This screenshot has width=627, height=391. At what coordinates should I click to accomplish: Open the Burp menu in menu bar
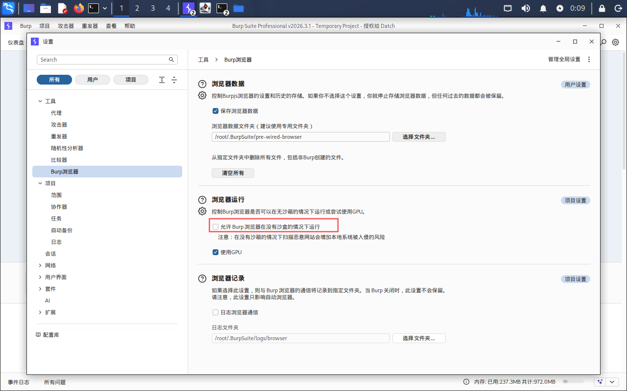click(x=25, y=26)
